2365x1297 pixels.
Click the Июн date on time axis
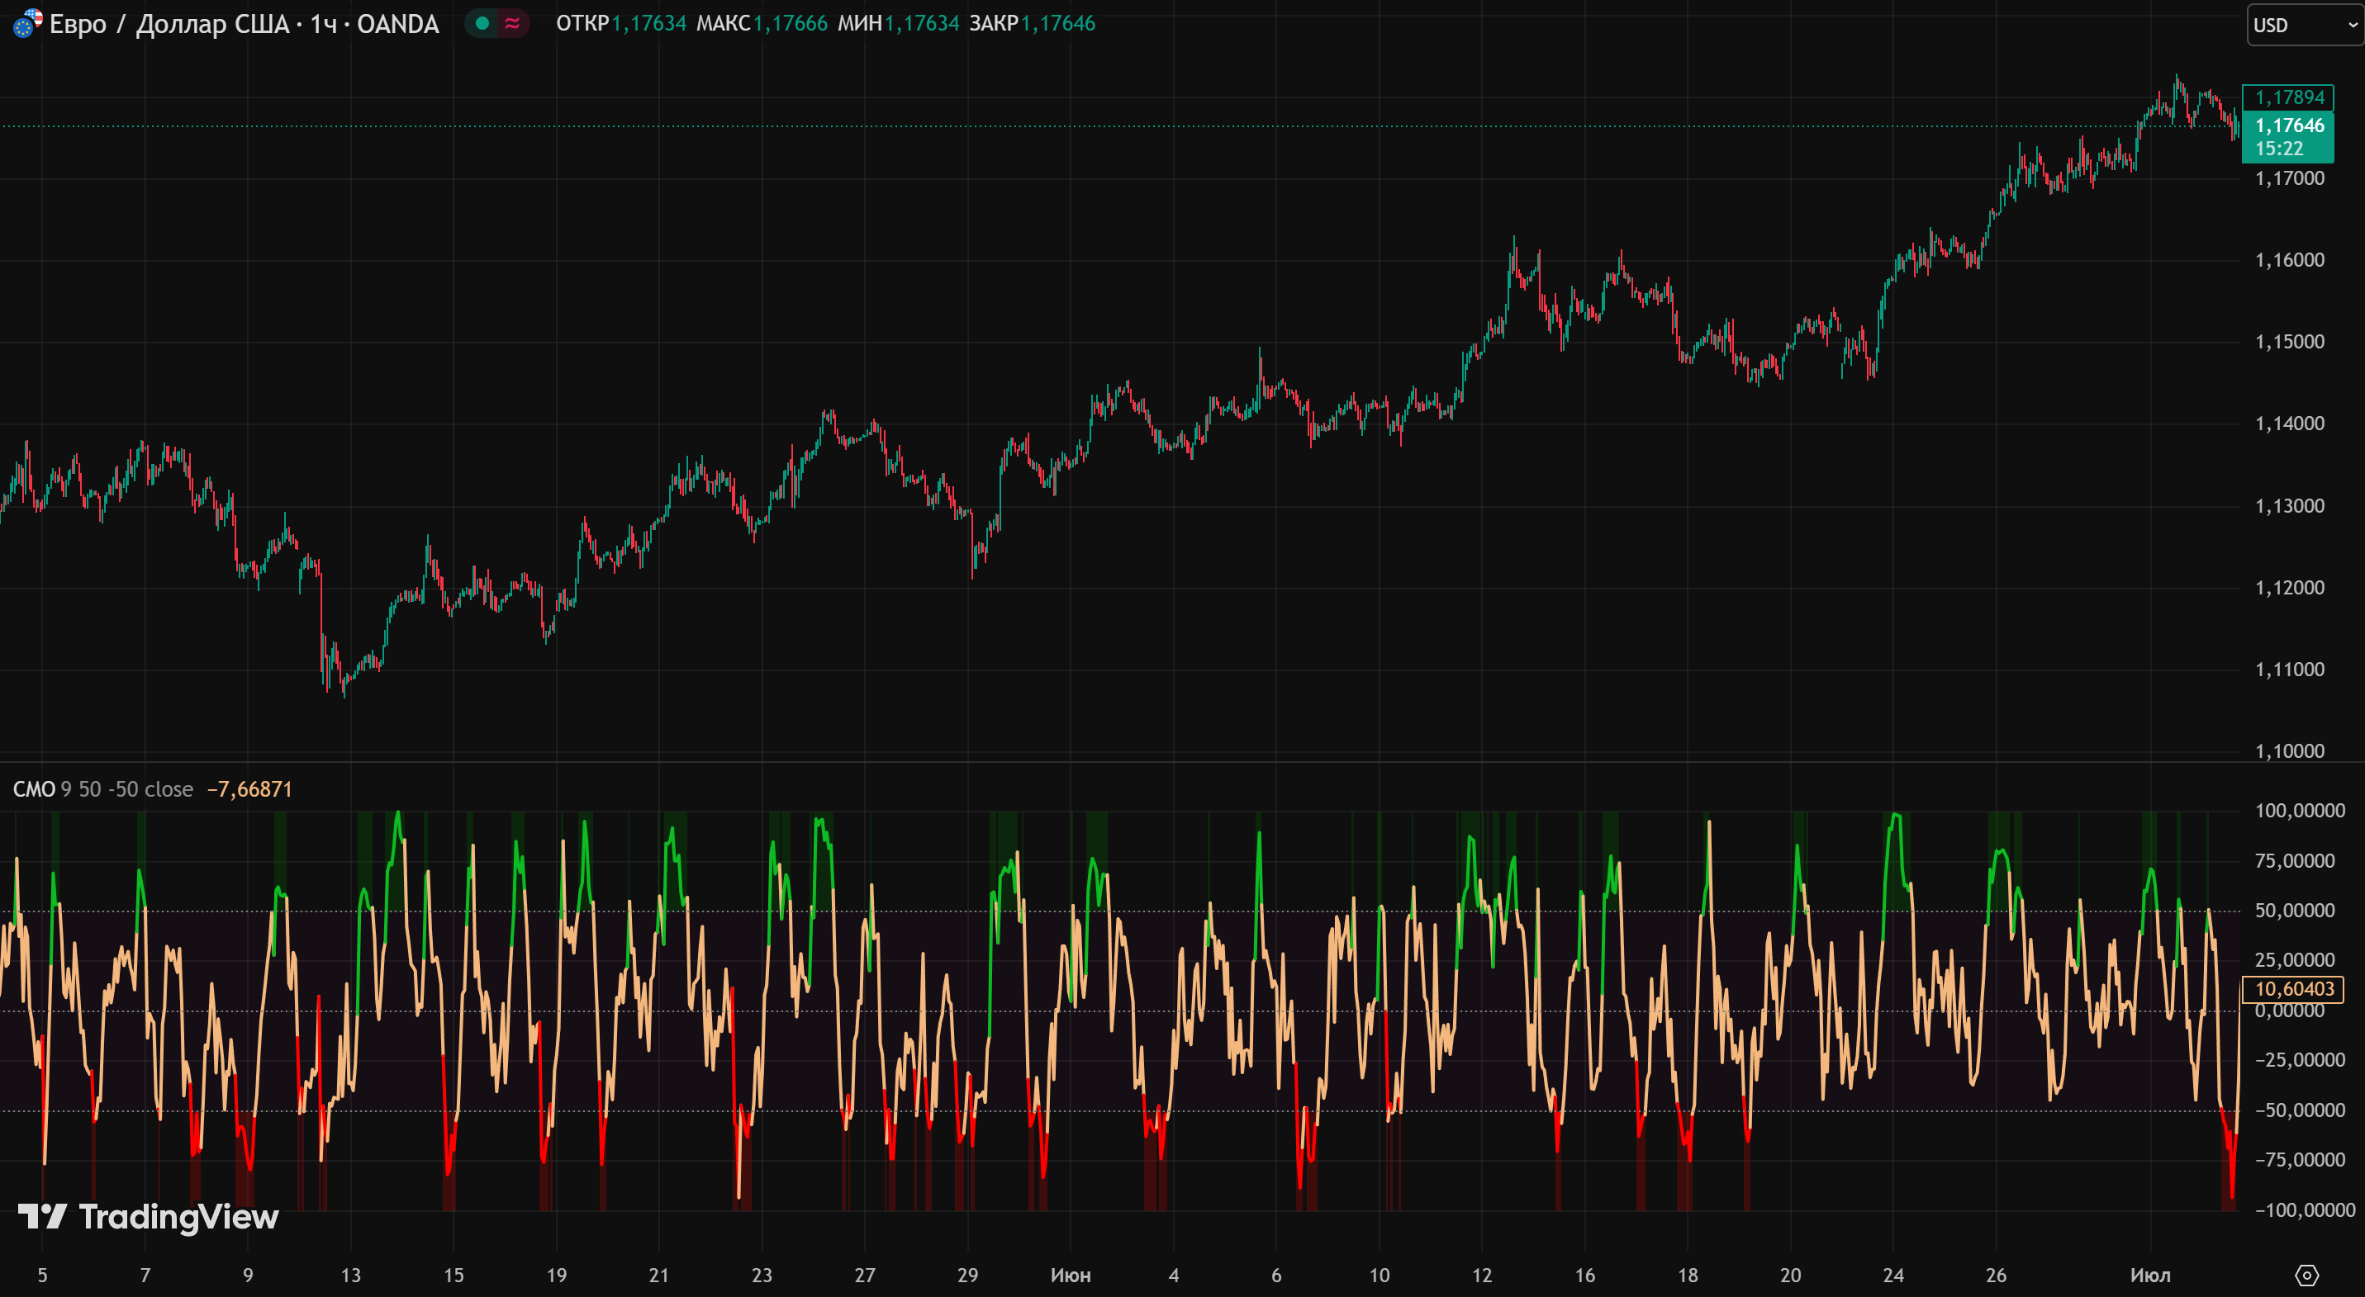(x=1071, y=1275)
